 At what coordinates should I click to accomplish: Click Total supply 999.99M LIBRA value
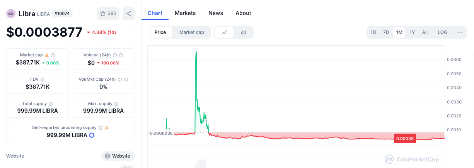(x=38, y=111)
